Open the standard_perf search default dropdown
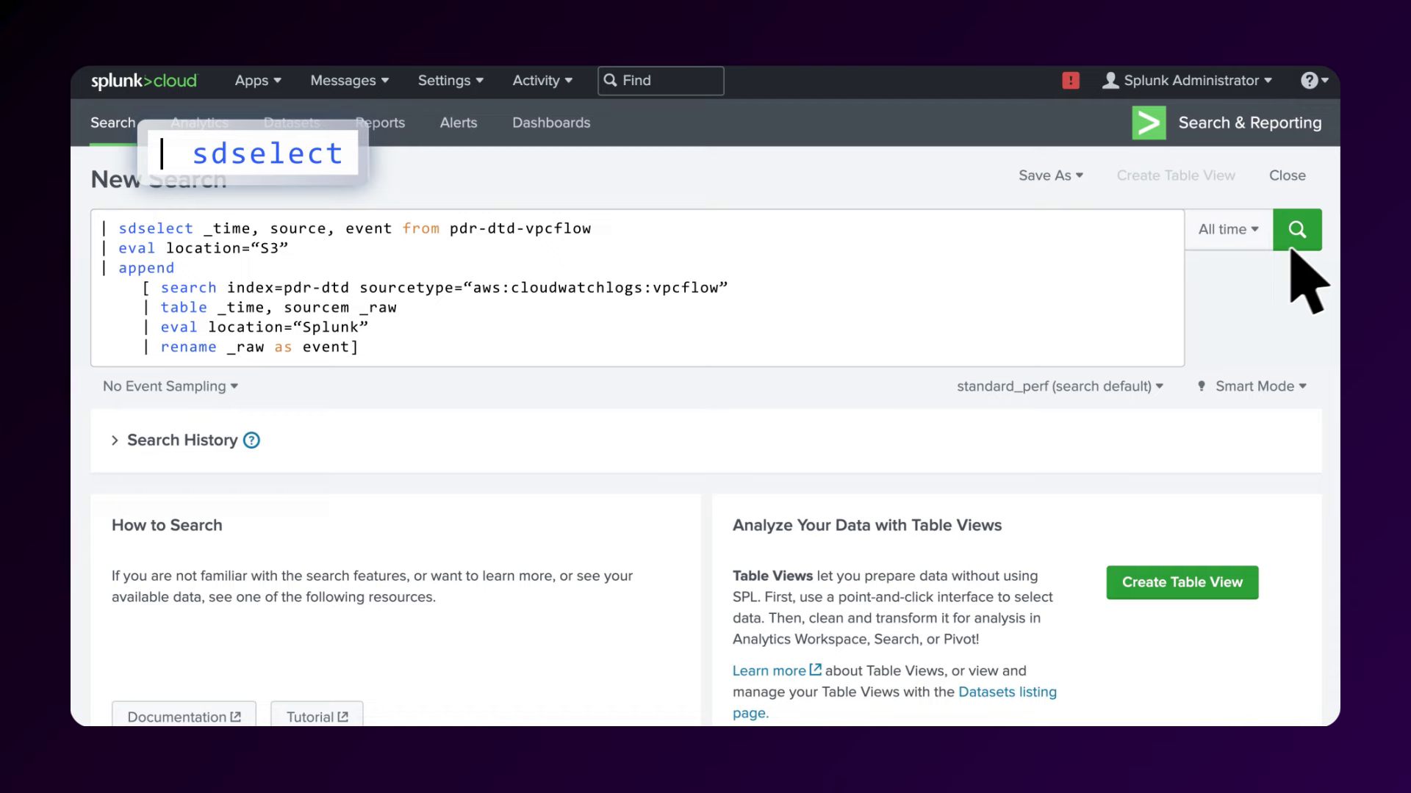1411x793 pixels. pyautogui.click(x=1060, y=386)
